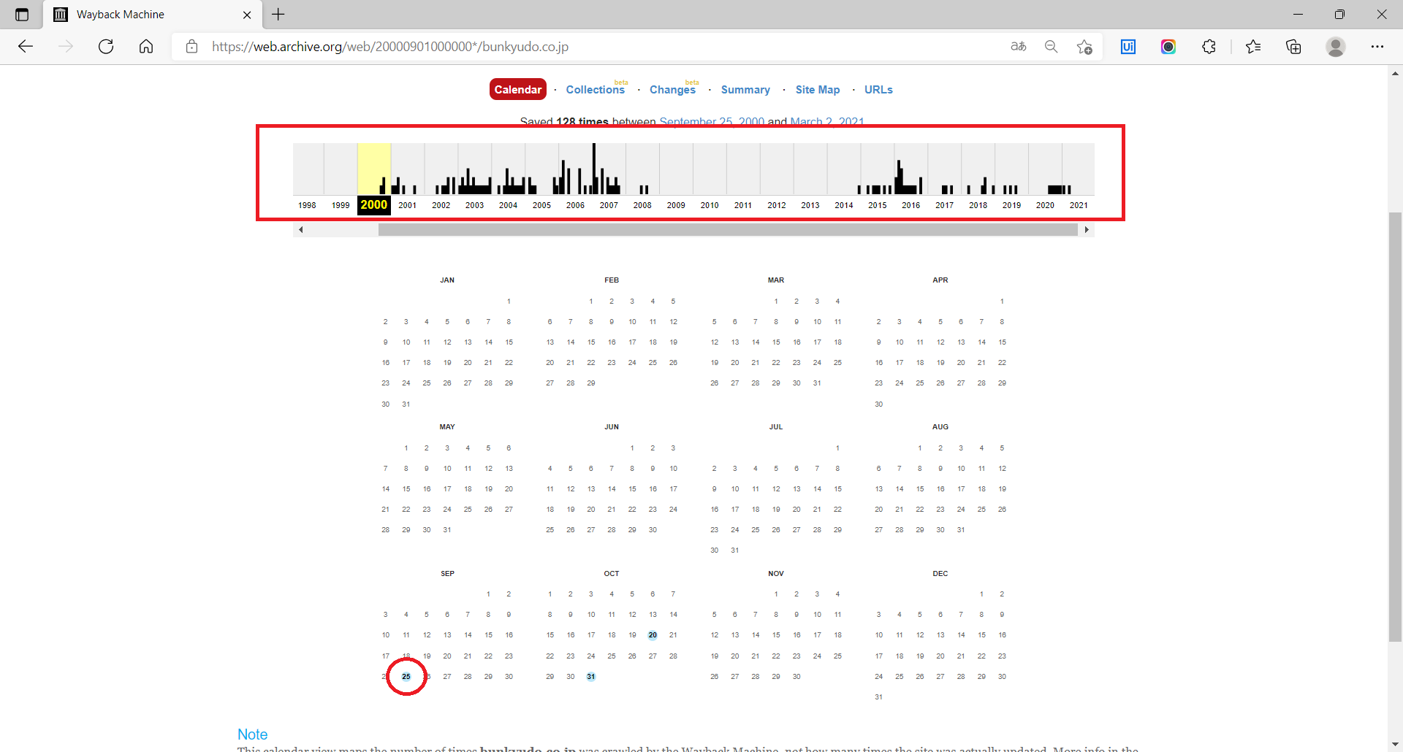The image size is (1403, 752).
Task: Open the October 20 capture date
Action: (x=653, y=635)
